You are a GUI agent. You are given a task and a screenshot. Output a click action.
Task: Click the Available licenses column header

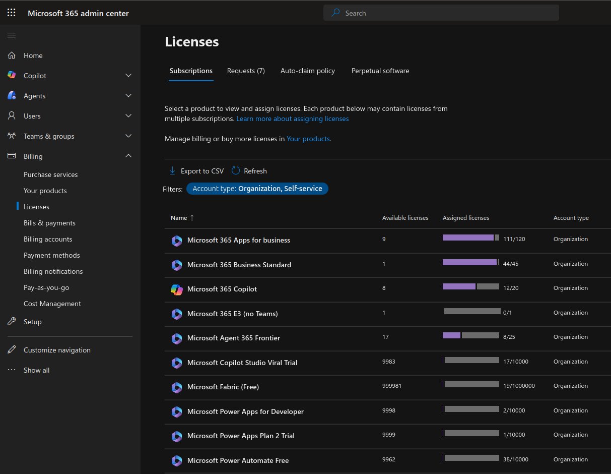click(405, 218)
